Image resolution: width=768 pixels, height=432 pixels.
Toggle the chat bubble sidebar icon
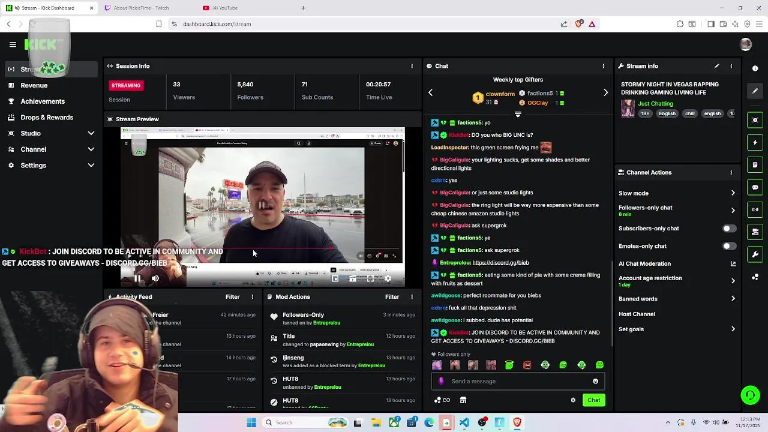pyautogui.click(x=755, y=187)
